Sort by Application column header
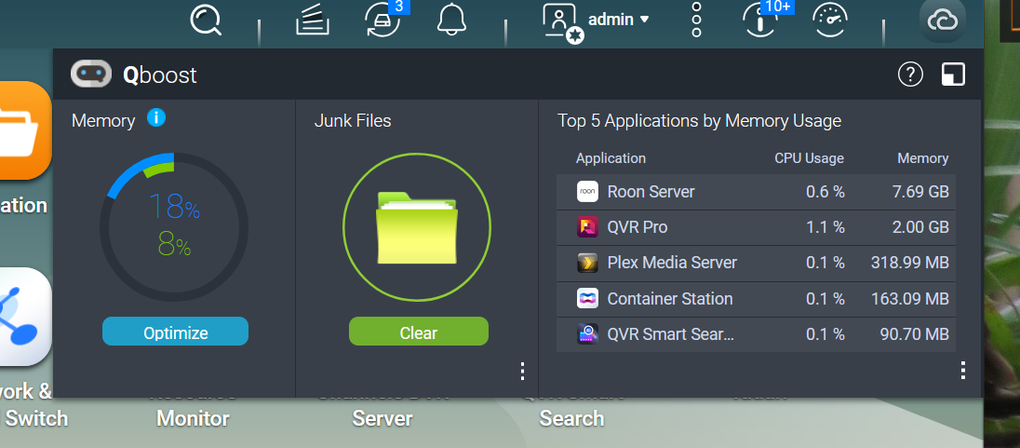The height and width of the screenshot is (448, 1020). (611, 158)
